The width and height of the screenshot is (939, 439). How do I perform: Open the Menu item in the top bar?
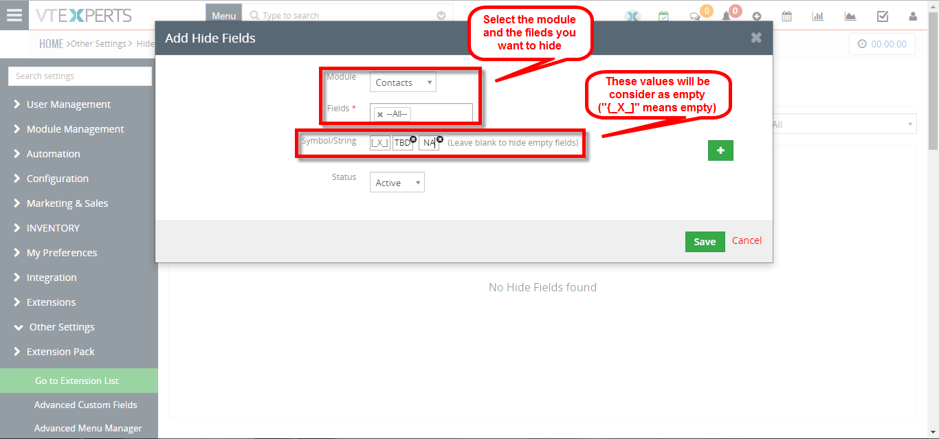(223, 14)
